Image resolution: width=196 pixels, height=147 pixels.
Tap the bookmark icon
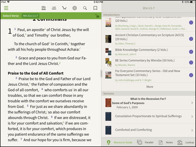(95, 8)
